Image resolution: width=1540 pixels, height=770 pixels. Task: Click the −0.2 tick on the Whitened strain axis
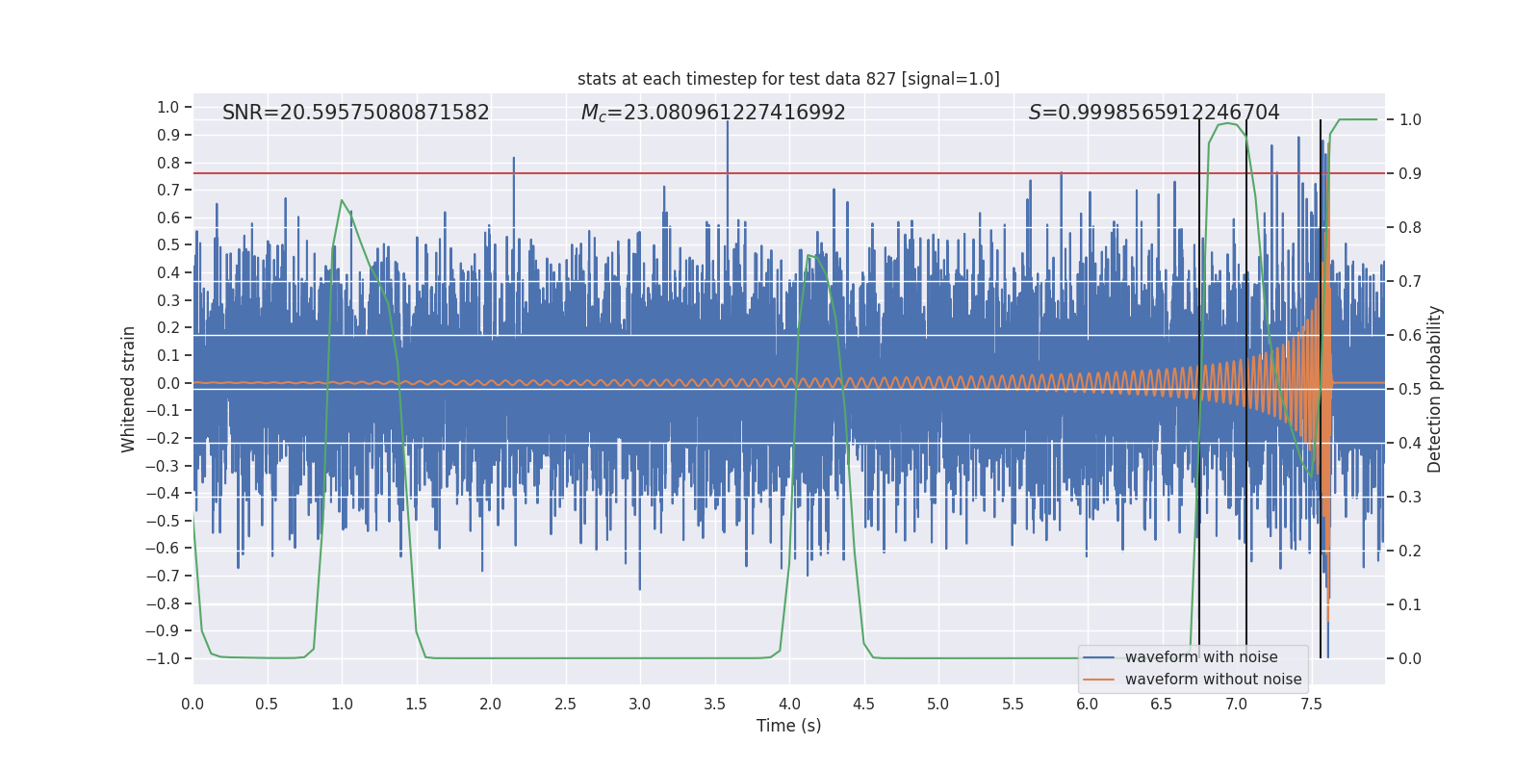163,438
